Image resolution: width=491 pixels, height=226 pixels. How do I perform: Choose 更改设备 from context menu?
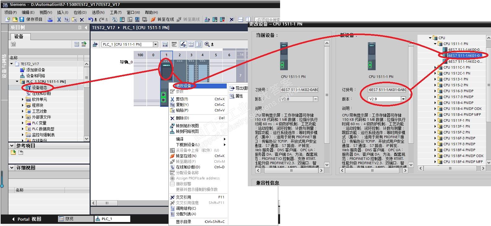click(x=198, y=86)
